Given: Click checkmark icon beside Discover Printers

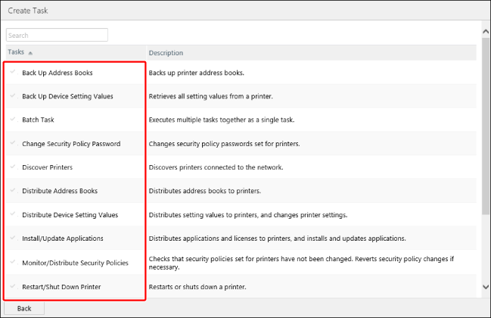Looking at the screenshot, I should coord(13,167).
